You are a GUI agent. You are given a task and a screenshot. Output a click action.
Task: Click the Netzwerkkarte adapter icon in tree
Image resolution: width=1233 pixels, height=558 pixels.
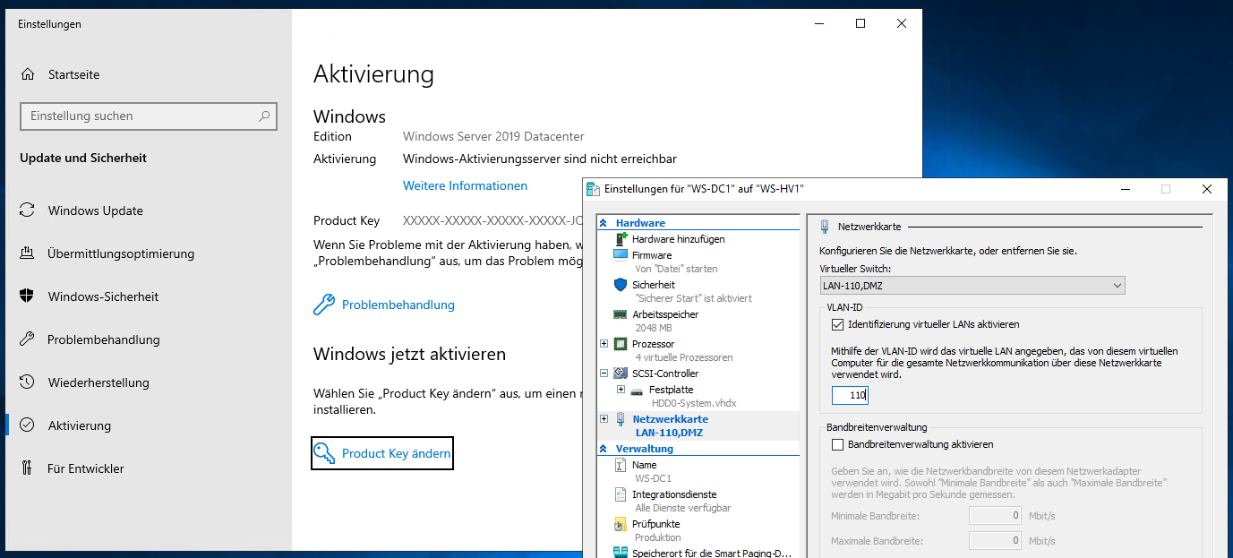click(621, 419)
